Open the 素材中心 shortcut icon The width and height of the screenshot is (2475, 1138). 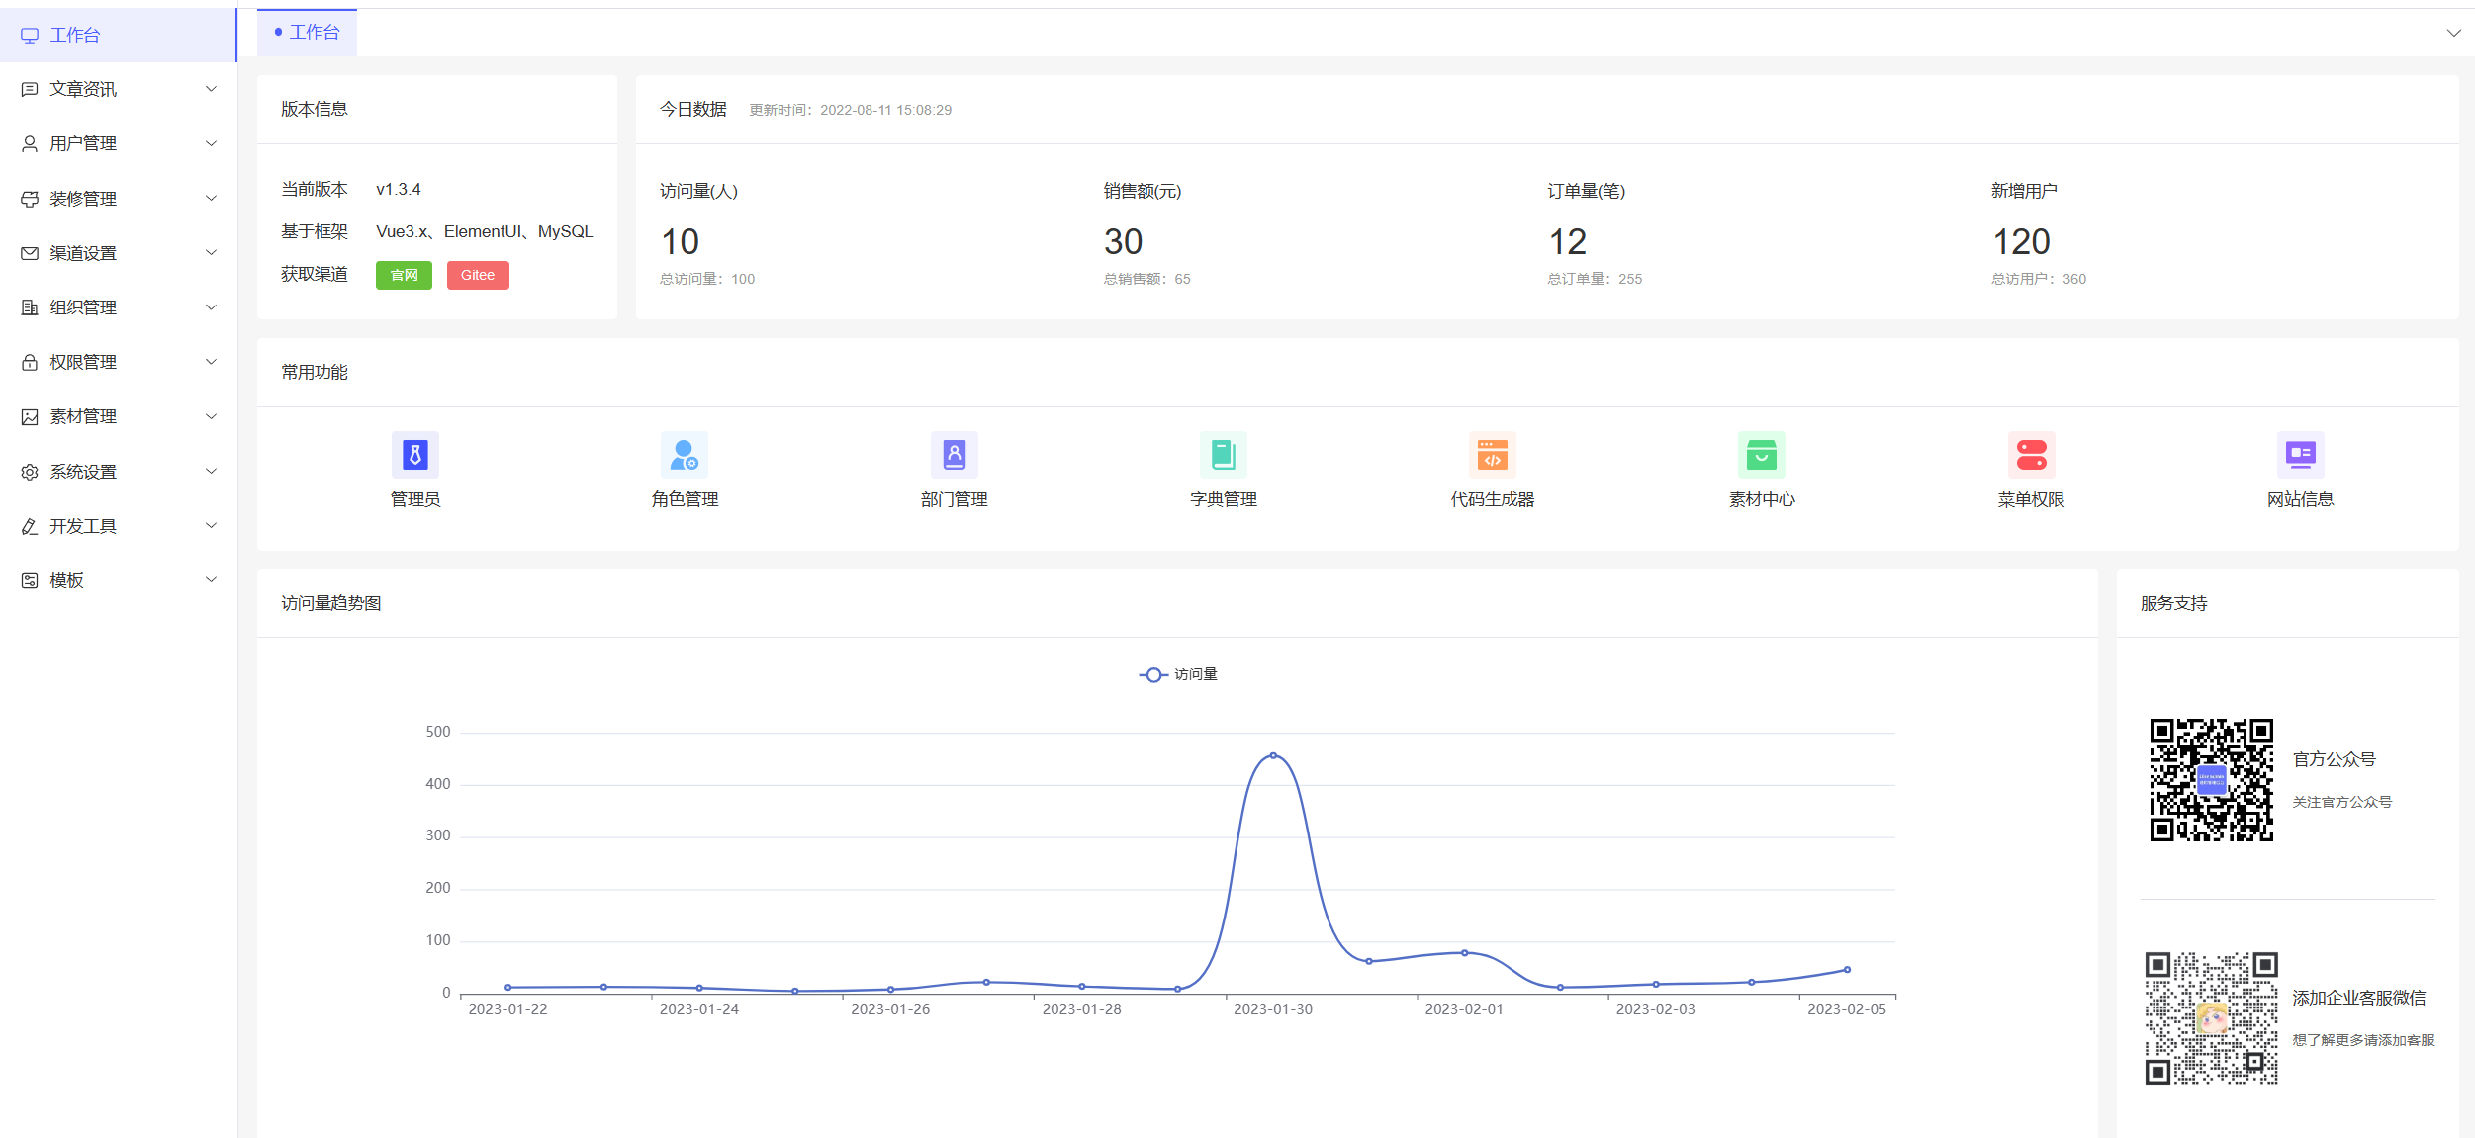1762,455
